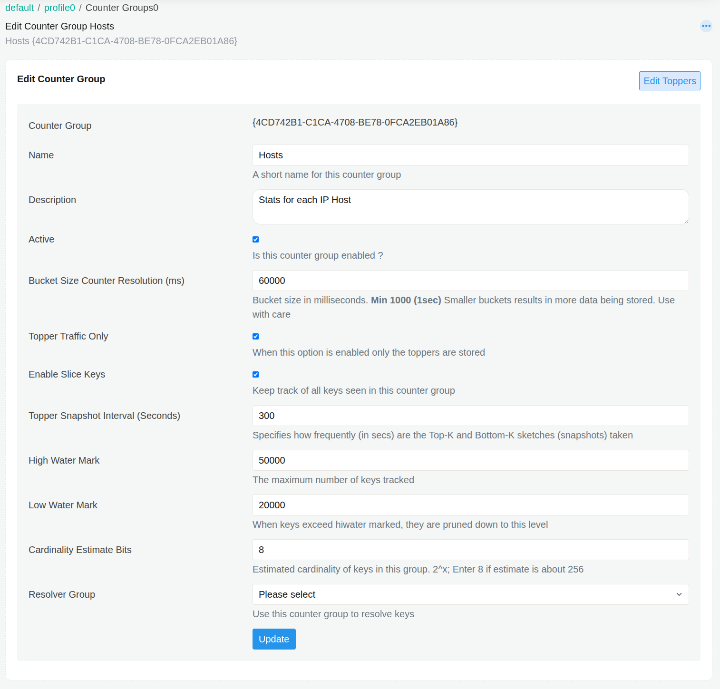Viewport: 720px width, 689px height.
Task: Click the 'A short name for this counter group' hint
Action: pos(327,175)
